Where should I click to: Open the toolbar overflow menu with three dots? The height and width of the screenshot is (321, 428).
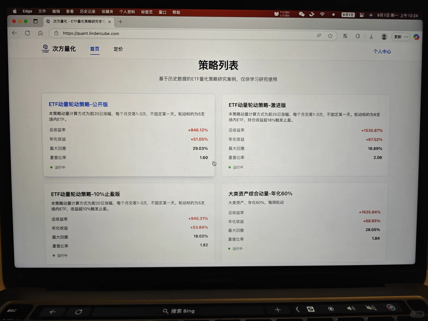pos(406,37)
